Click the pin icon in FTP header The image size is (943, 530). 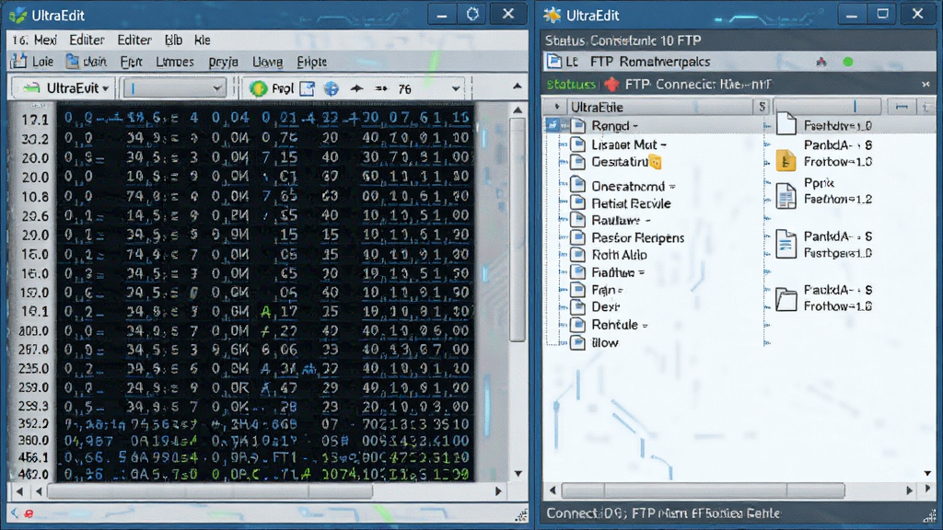821,62
